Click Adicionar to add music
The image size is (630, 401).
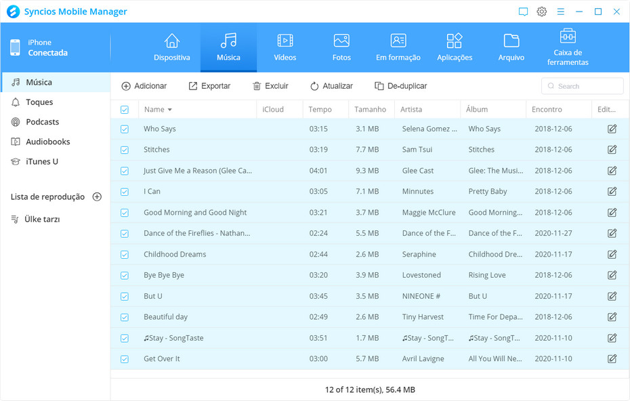(x=144, y=86)
